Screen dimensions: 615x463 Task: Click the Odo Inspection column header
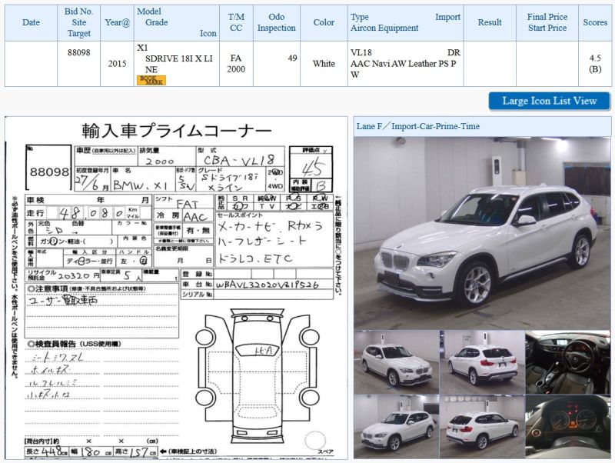[x=277, y=22]
